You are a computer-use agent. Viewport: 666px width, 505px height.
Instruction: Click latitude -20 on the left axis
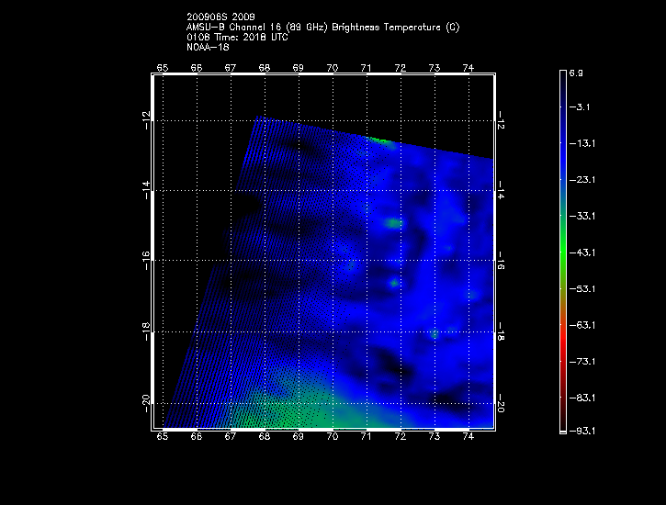click(x=147, y=402)
